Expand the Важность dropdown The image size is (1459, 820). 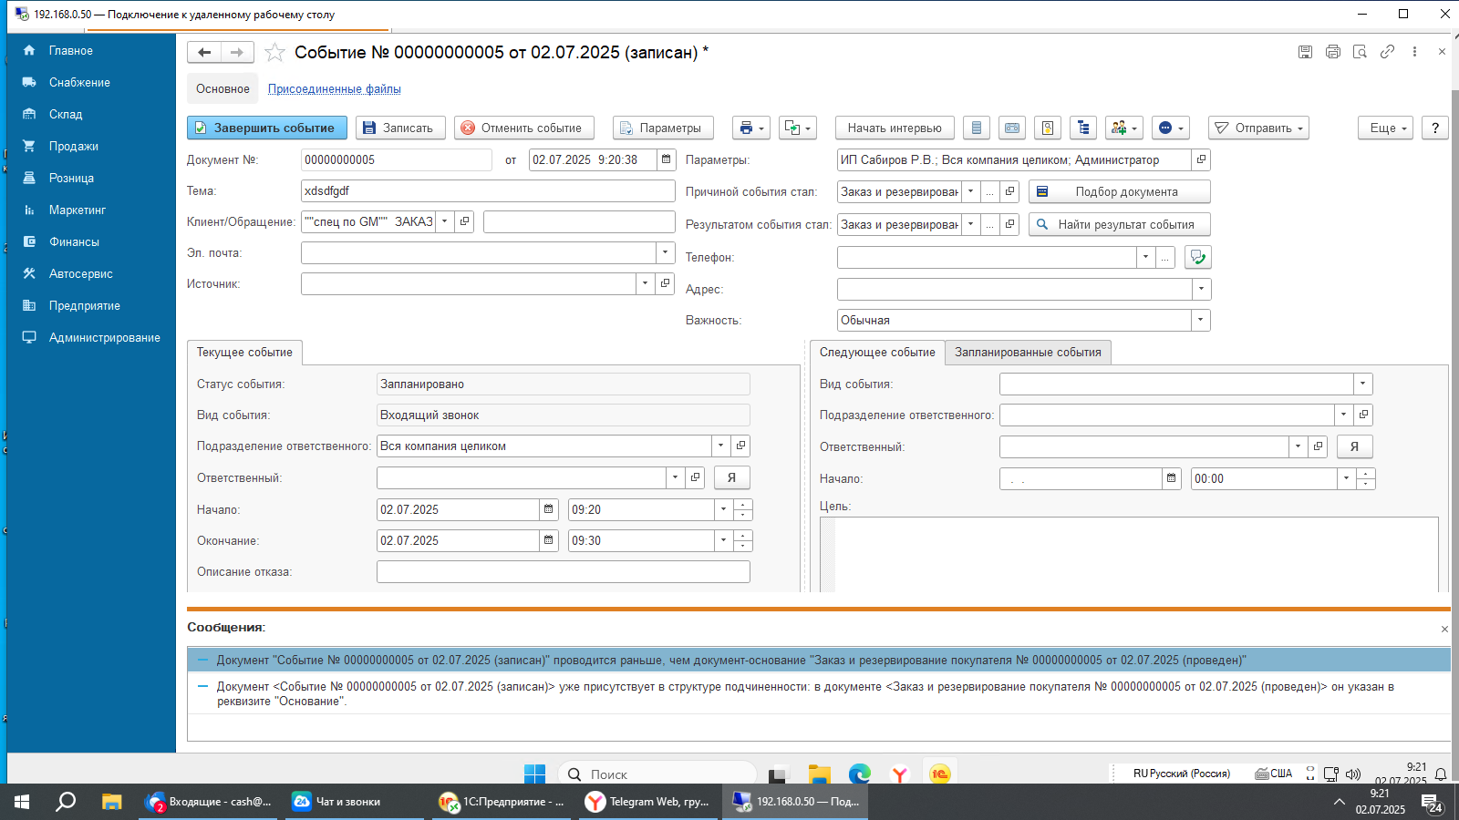[x=1201, y=320]
